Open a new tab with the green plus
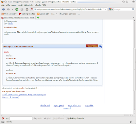 pyautogui.click(x=38, y=18)
